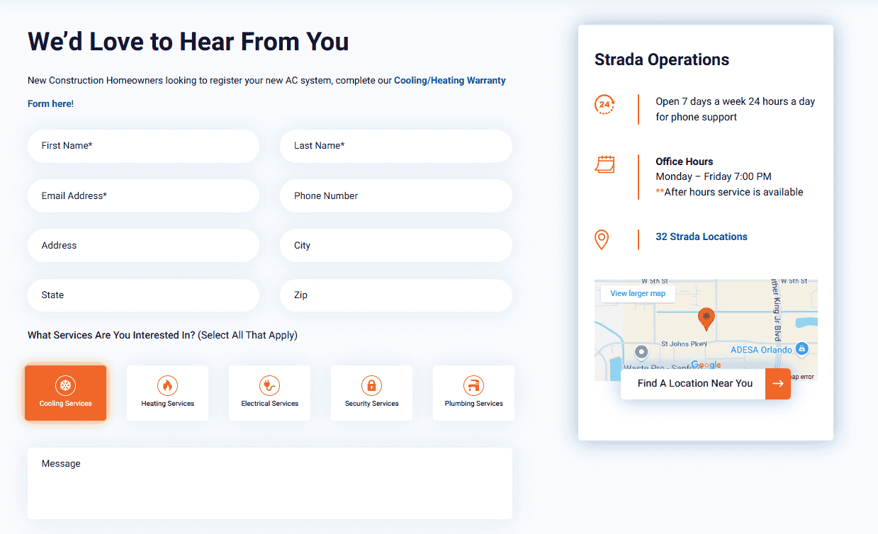
Task: Open the Cooling/Heating Warranty Form link
Action: click(449, 81)
